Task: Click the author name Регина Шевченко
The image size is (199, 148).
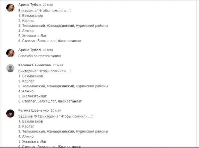Action: click(33, 110)
